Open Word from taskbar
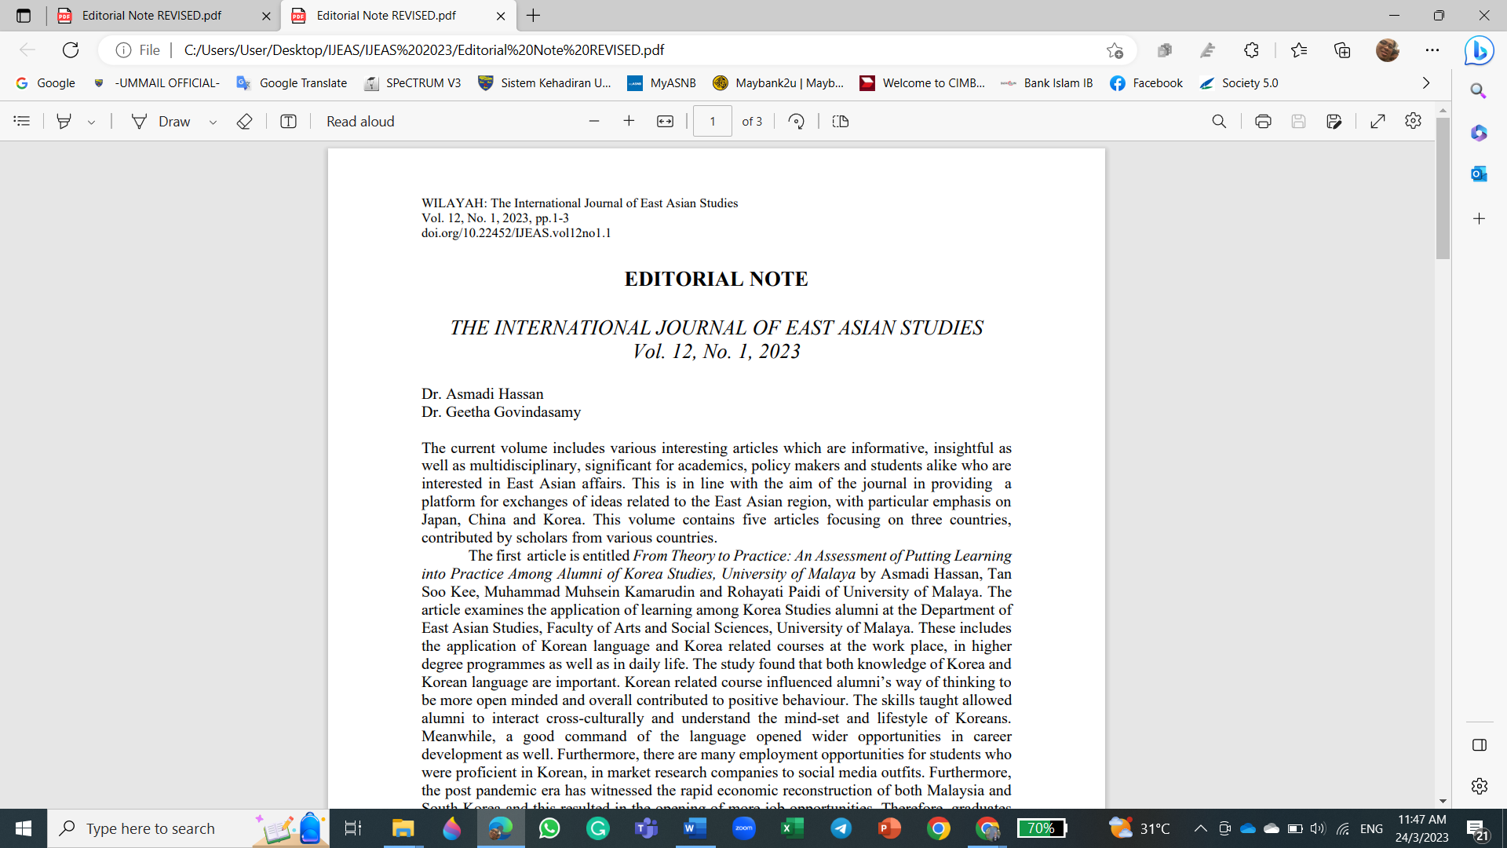 pos(695,828)
